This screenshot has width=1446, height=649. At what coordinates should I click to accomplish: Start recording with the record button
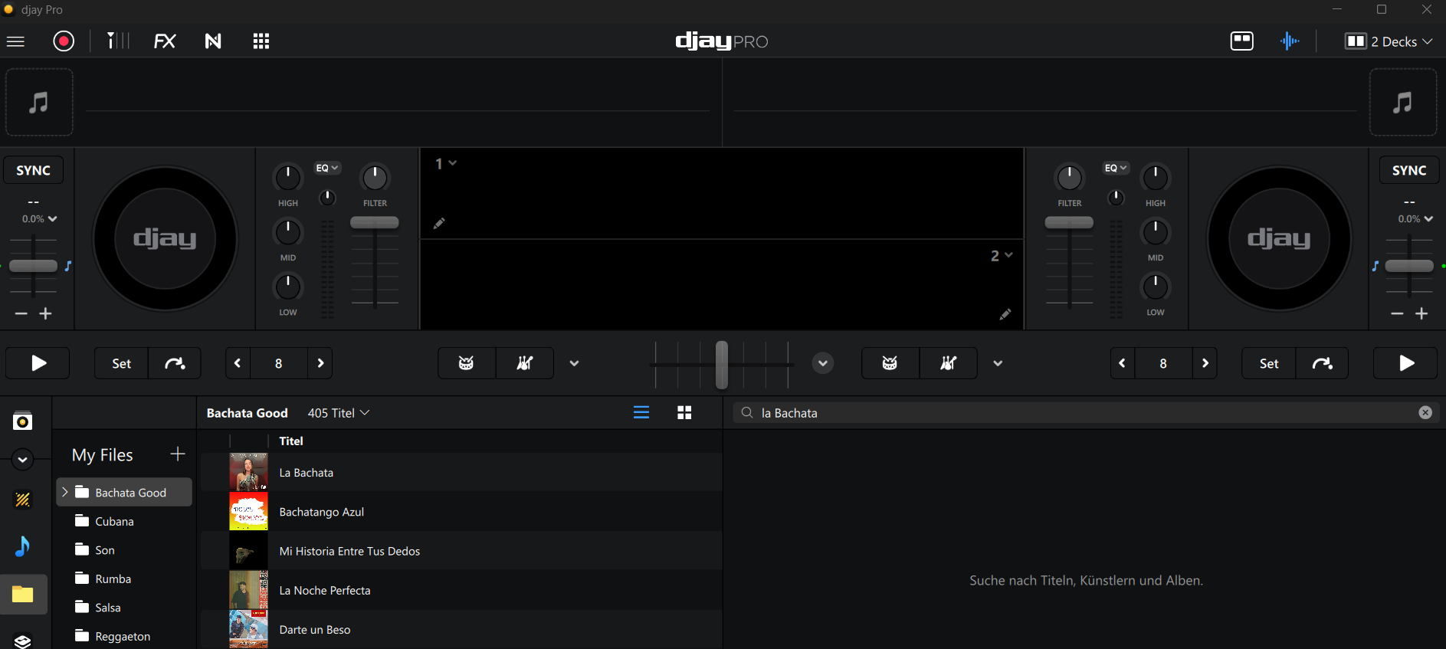[x=64, y=41]
